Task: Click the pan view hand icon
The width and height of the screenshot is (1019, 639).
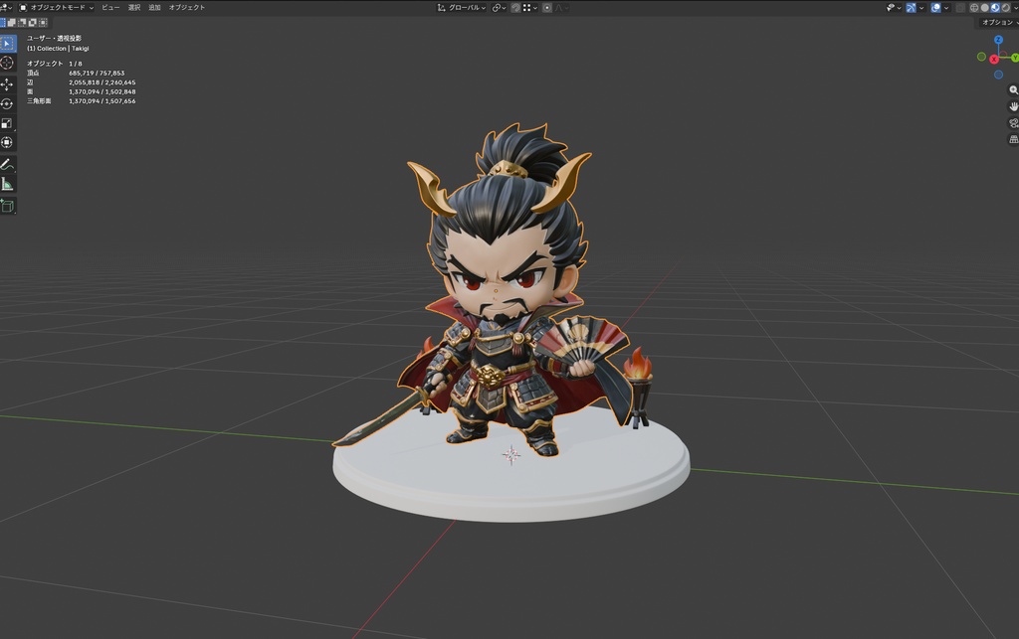Action: [1013, 106]
